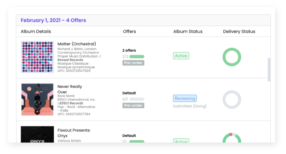The image size is (286, 154).
Task: Click the Never Really Over album title
Action: [70, 89]
